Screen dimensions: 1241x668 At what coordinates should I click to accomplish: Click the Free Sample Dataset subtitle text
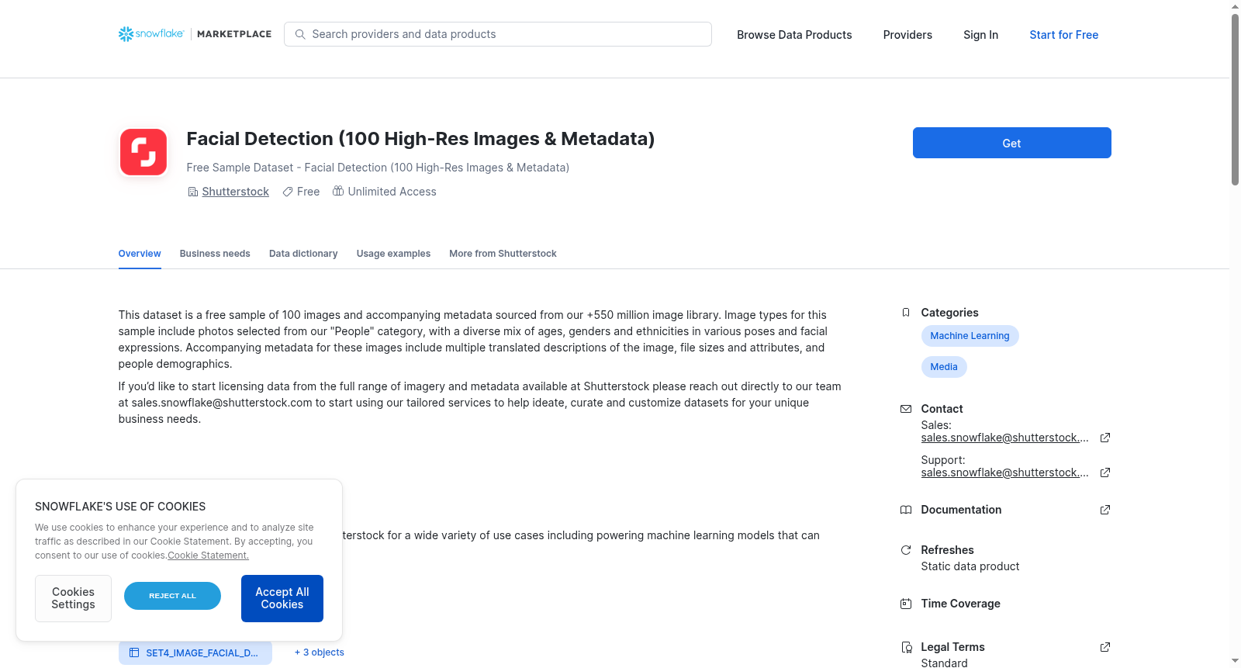click(378, 168)
